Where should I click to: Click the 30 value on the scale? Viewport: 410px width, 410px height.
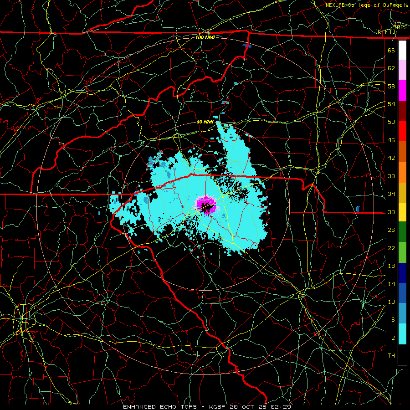pyautogui.click(x=391, y=212)
